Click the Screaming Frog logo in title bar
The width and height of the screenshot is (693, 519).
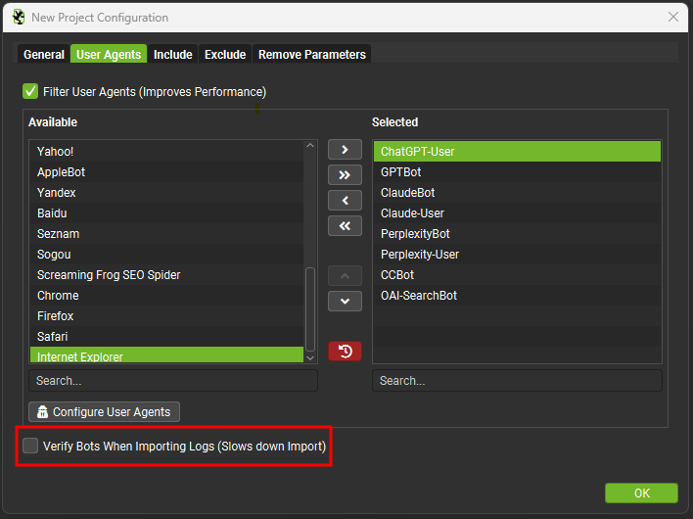tap(18, 17)
